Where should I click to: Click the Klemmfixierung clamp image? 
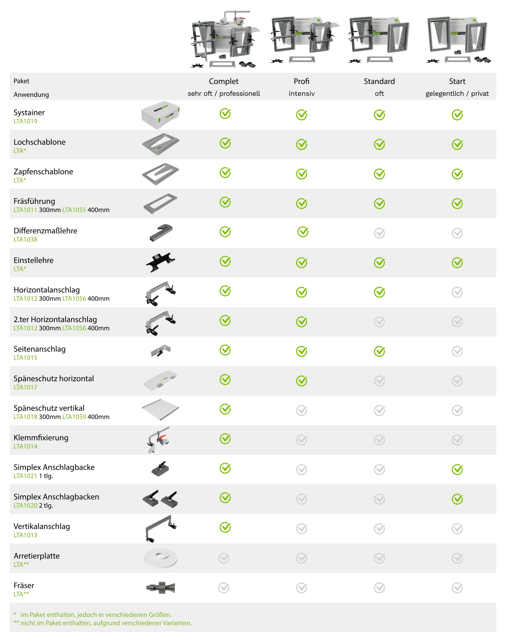(159, 440)
